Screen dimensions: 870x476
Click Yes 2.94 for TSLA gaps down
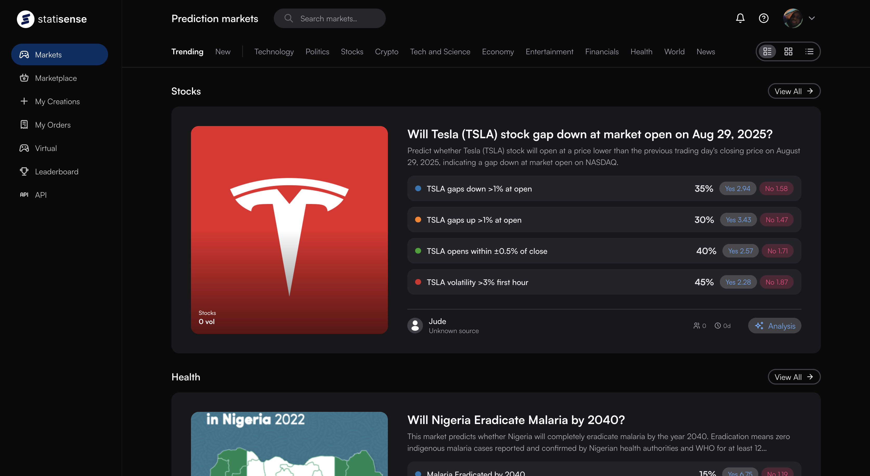(738, 189)
